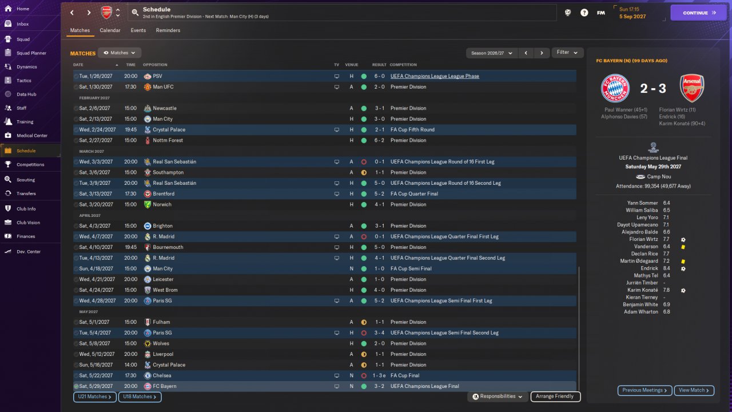Open the Tactics sidebar icon
Screen dimensions: 732x412
click(8, 81)
